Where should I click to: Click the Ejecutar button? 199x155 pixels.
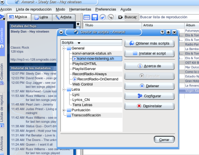coord(149,76)
